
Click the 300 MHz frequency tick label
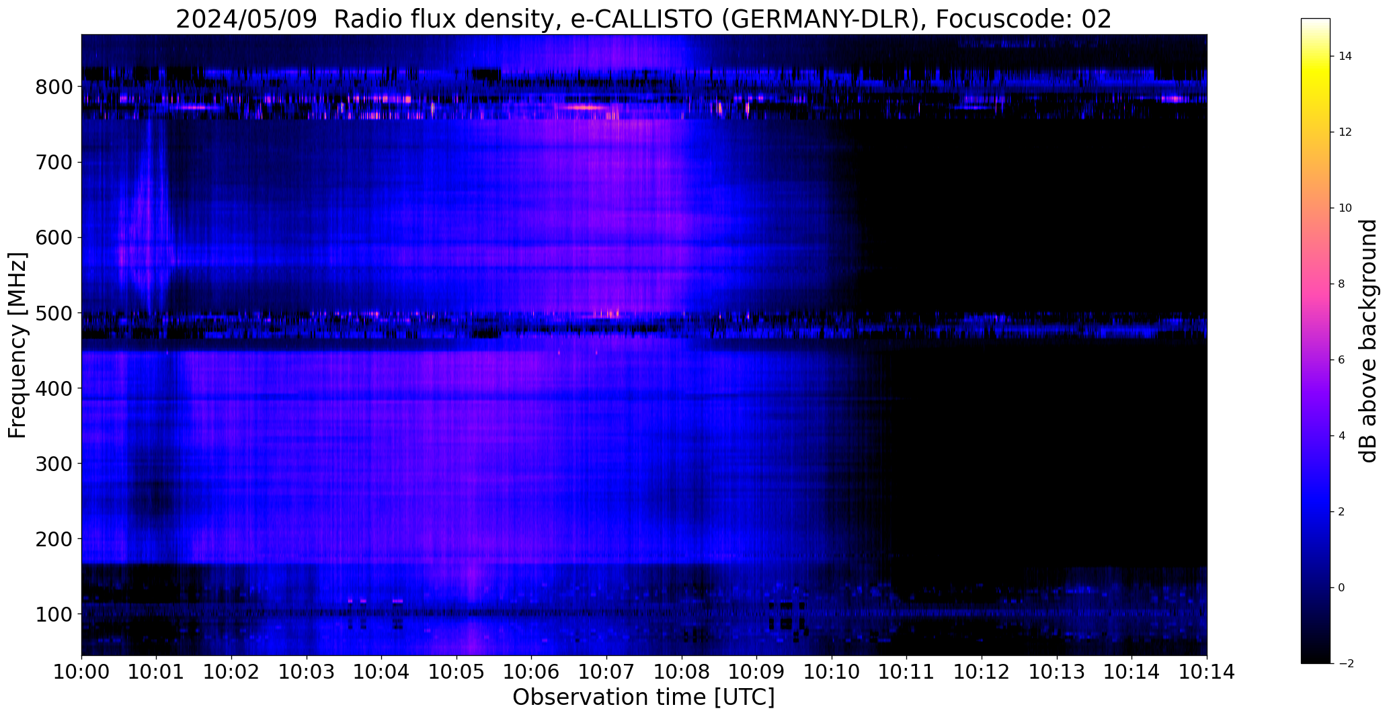[x=54, y=464]
